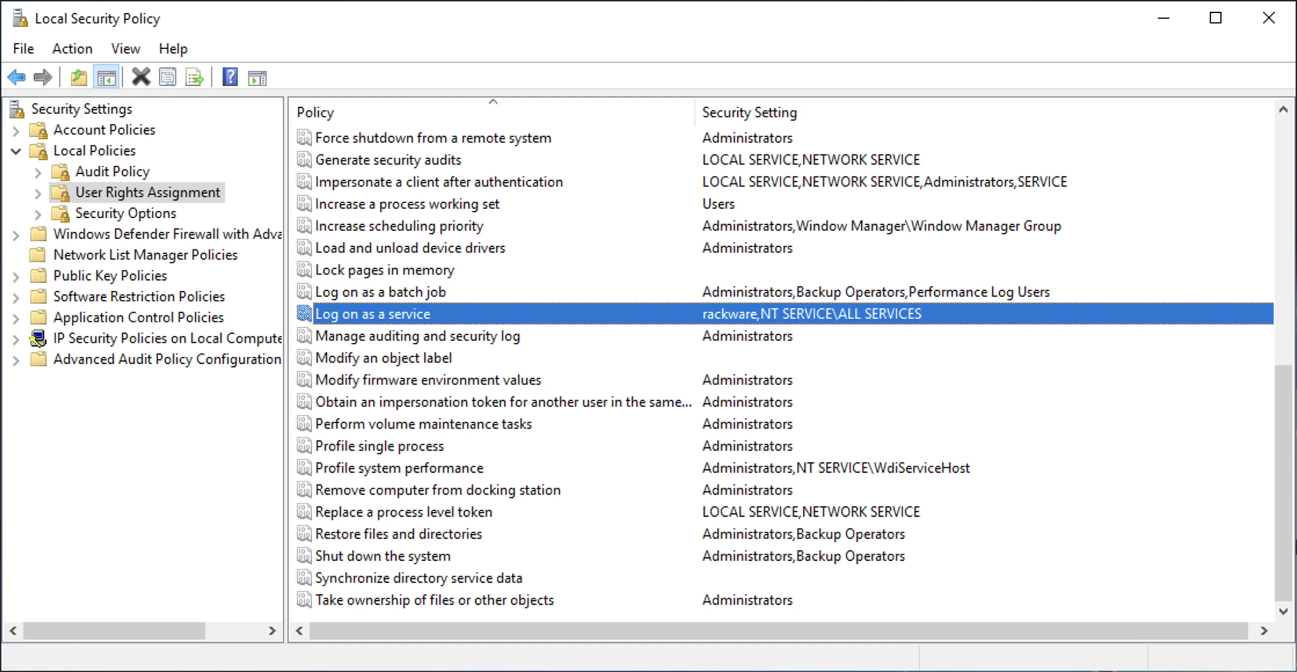Screen dimensions: 1297x672
Task: Expand the User Rights Assignment node
Action: 38,194
